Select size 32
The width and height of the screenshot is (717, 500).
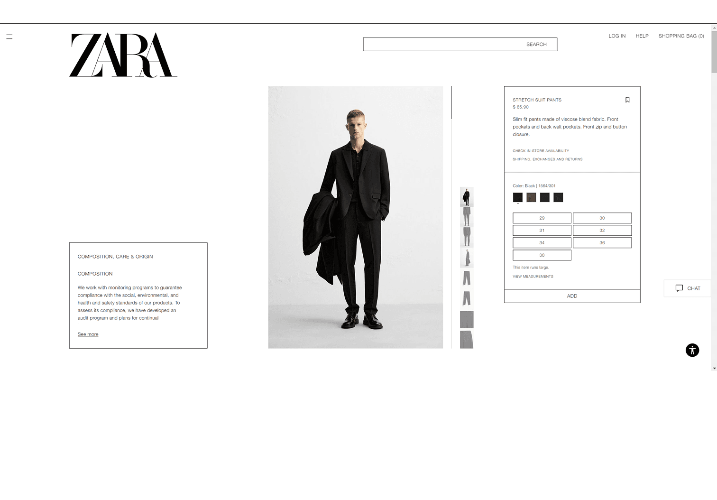tap(602, 231)
